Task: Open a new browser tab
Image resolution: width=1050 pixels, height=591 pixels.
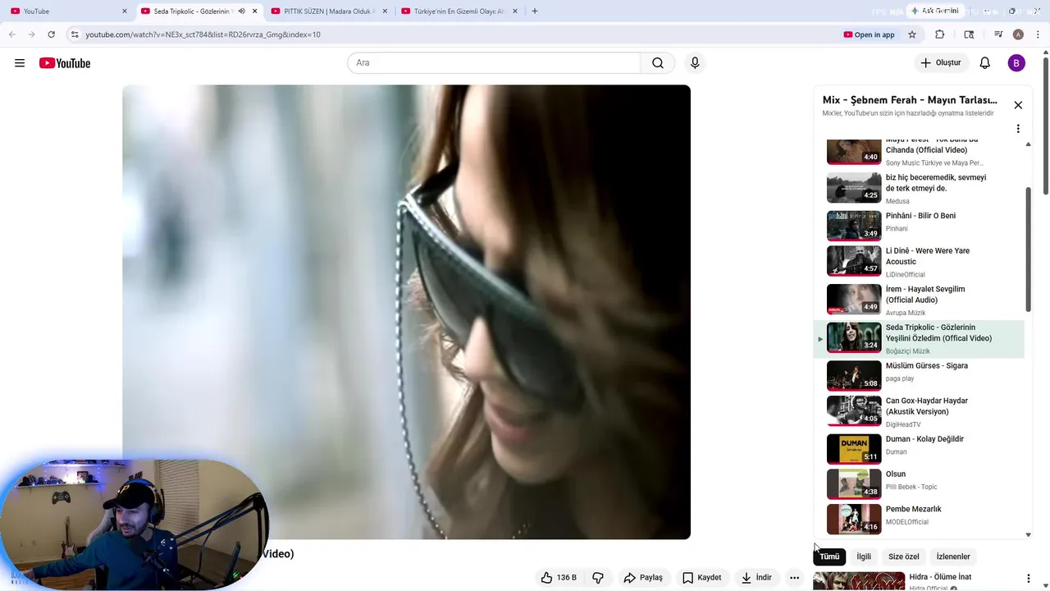Action: coord(535,11)
